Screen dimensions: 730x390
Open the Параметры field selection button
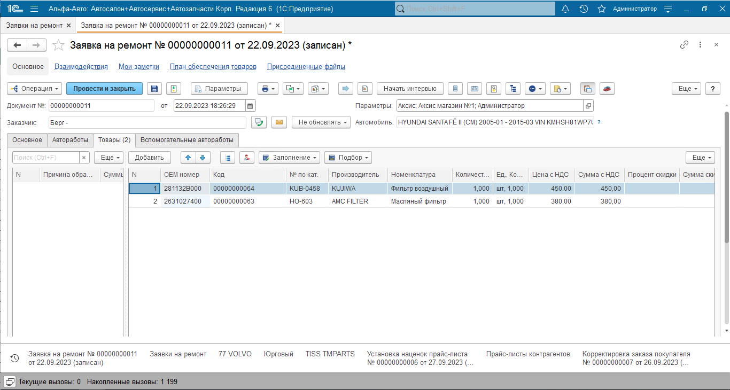coord(588,106)
